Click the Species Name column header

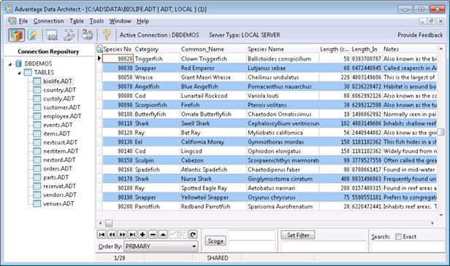click(283, 49)
